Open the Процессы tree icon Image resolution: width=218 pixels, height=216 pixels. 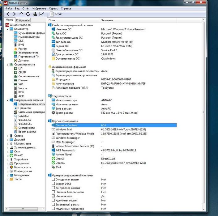[x=15, y=108]
